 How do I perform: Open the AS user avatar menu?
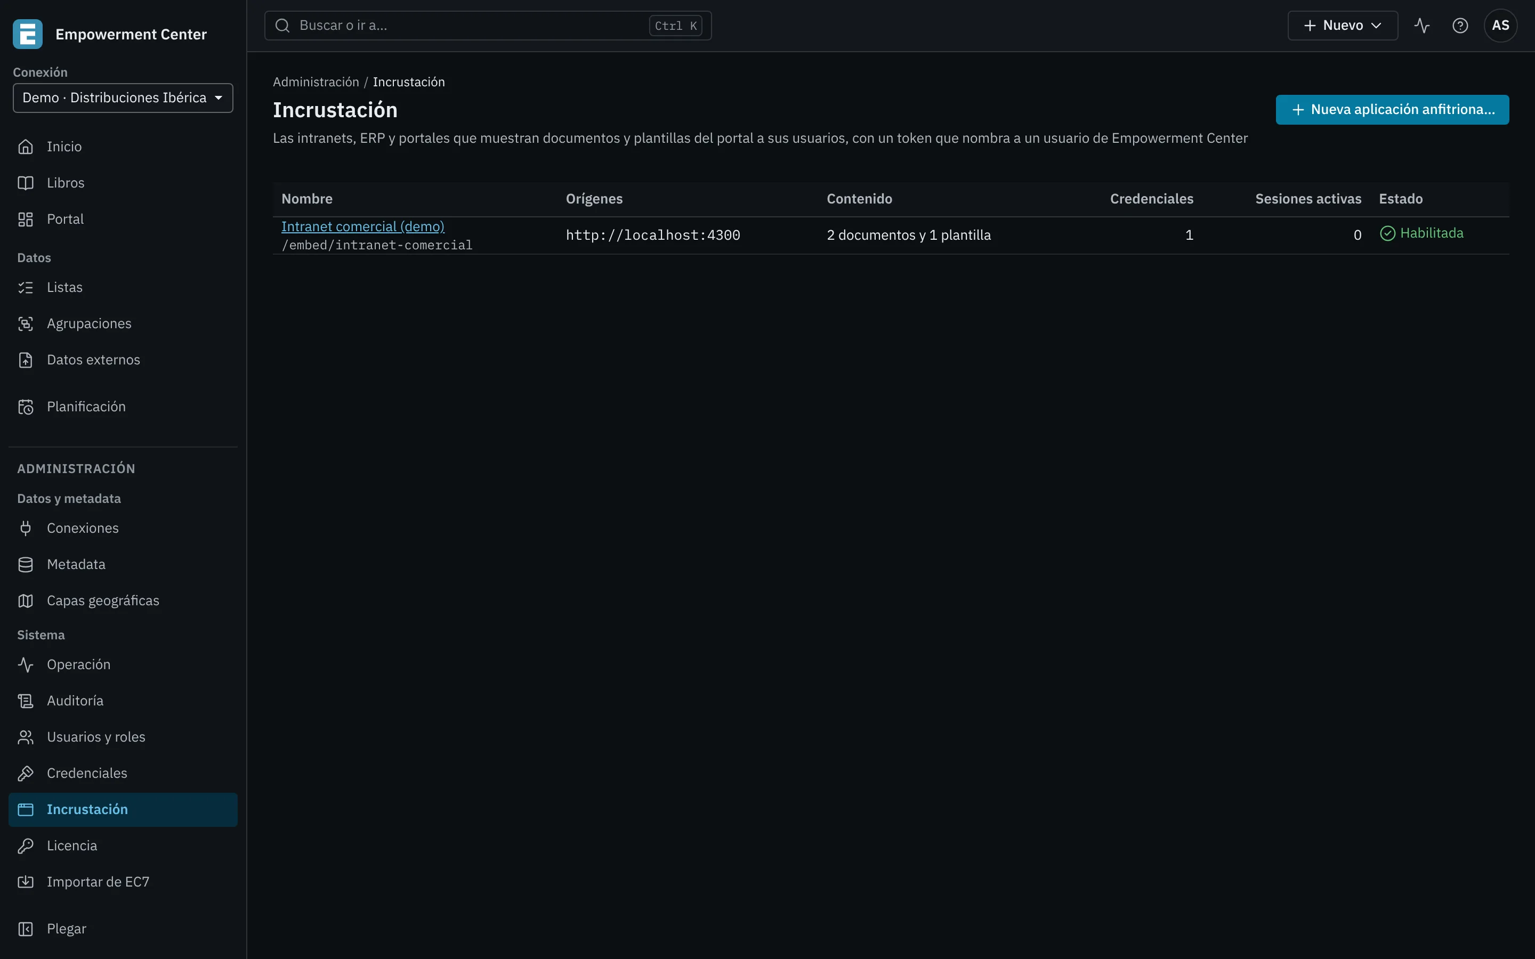point(1500,26)
